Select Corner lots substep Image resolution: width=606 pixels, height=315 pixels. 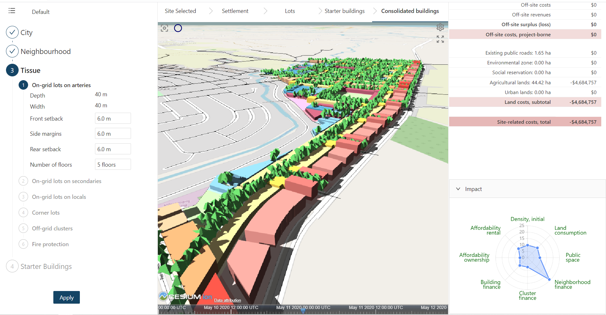(x=46, y=212)
